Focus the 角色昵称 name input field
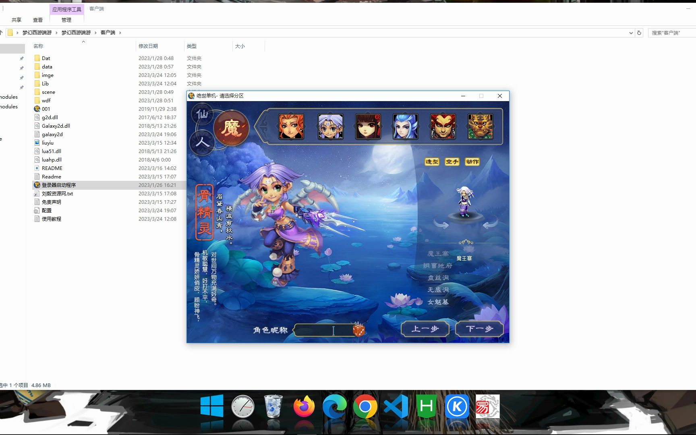The height and width of the screenshot is (435, 696). tap(324, 330)
